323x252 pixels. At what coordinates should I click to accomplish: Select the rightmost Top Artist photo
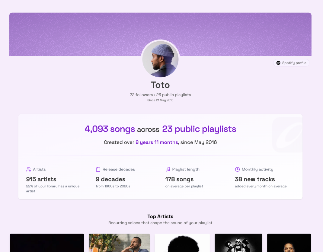pyautogui.click(x=289, y=243)
